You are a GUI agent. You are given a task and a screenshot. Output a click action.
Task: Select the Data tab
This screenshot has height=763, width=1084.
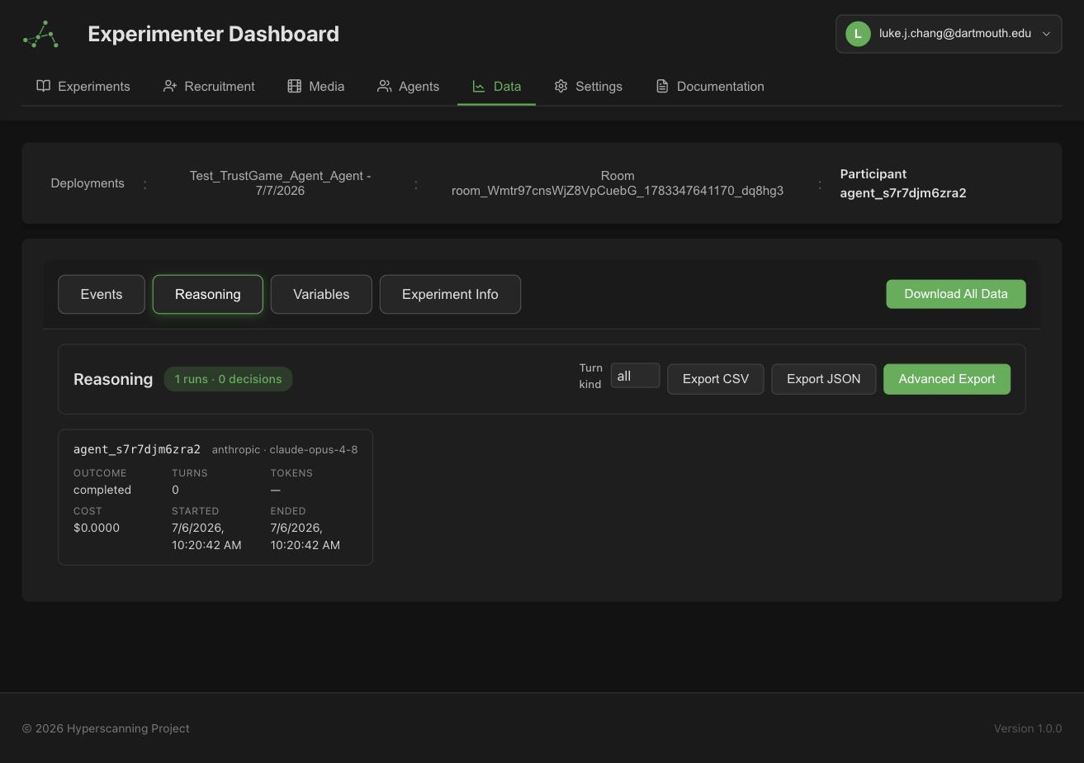(x=496, y=86)
